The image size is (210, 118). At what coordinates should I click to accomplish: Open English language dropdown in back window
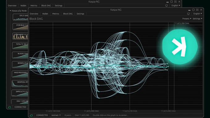pos(176,6)
